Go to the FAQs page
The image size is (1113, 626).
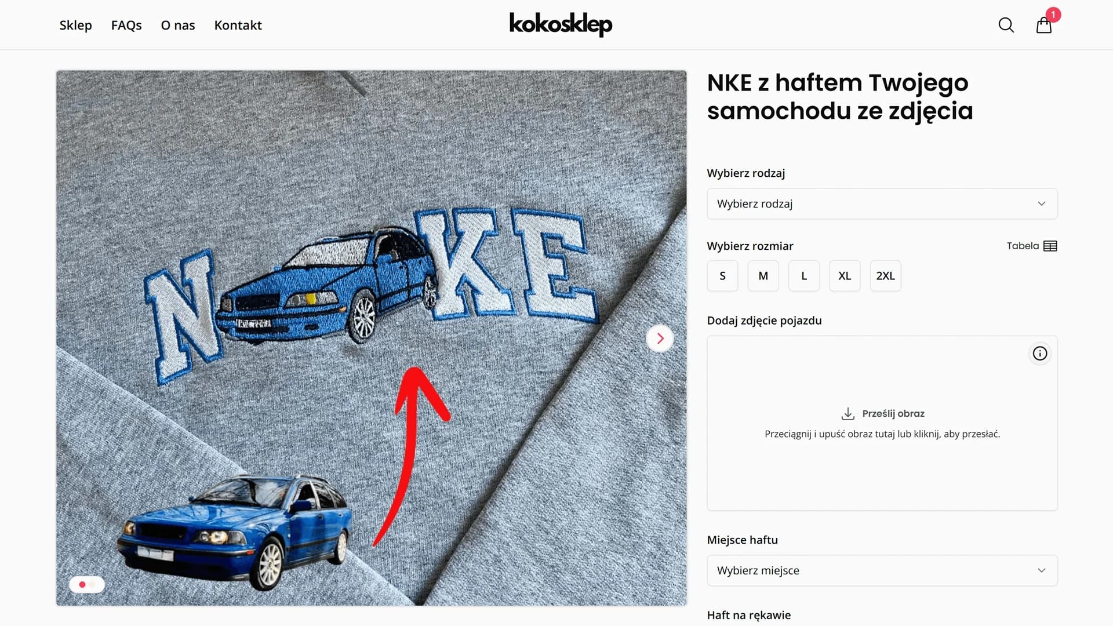tap(126, 26)
